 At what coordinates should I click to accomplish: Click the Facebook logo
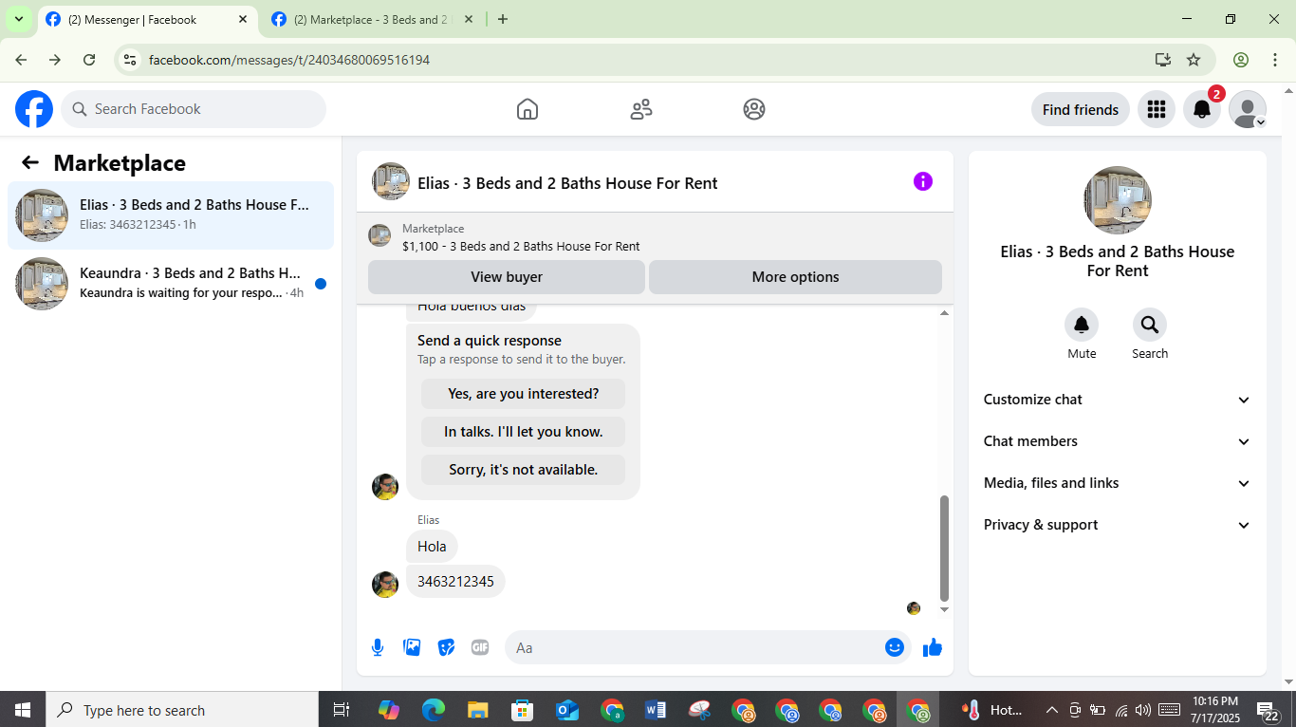[34, 109]
